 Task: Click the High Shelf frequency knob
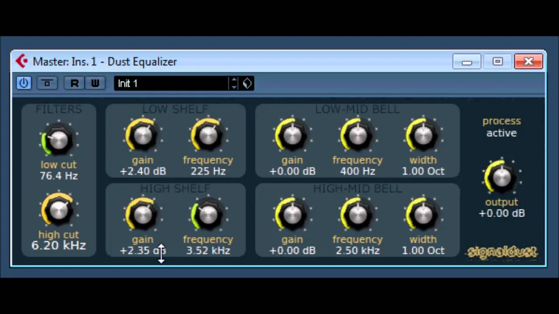pyautogui.click(x=208, y=215)
